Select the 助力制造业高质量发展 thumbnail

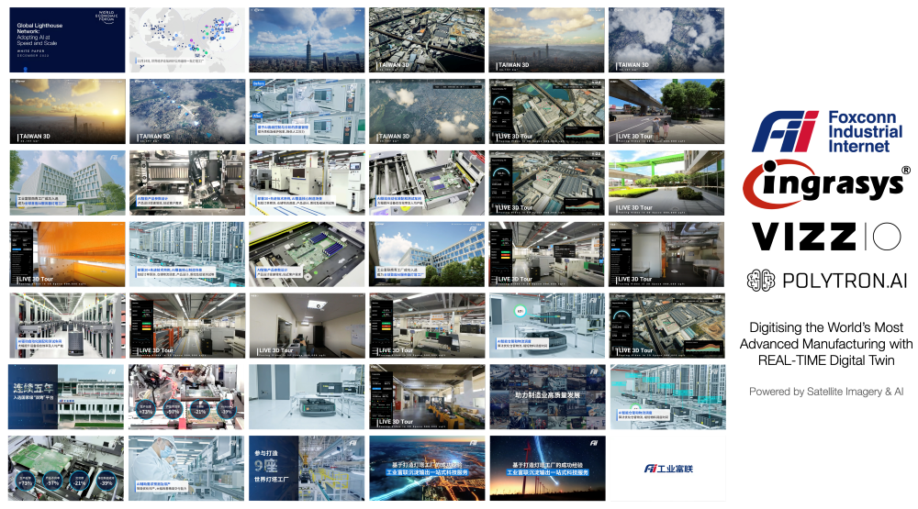[x=547, y=397]
